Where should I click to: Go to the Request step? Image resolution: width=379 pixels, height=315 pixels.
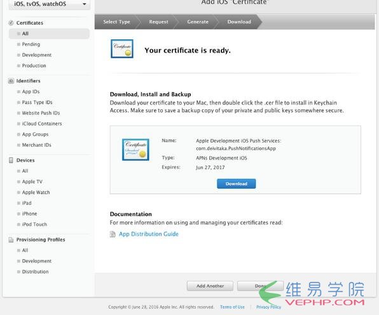coord(158,22)
